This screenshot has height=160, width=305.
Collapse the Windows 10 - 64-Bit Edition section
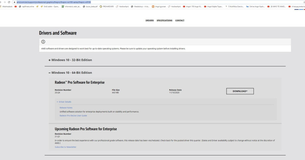[70, 73]
